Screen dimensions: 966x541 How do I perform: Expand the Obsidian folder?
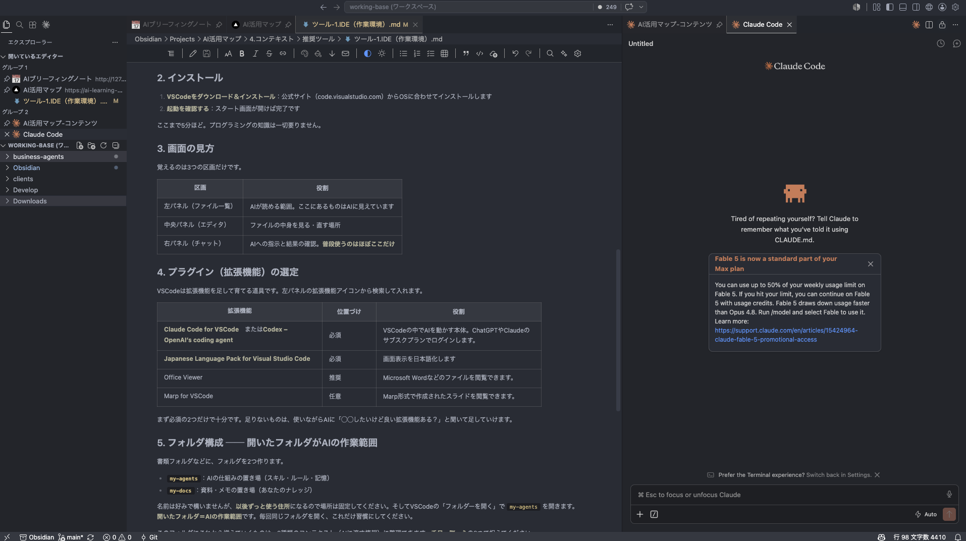click(x=63, y=168)
